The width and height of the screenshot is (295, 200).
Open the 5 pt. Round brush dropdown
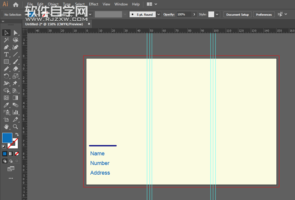(x=158, y=14)
